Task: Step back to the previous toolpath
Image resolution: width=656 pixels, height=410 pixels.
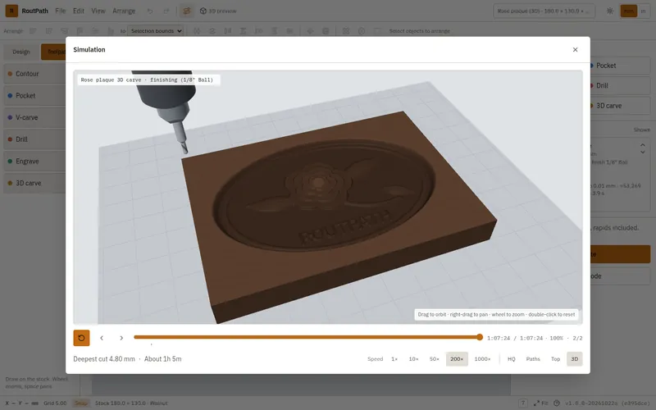Action: click(x=102, y=338)
